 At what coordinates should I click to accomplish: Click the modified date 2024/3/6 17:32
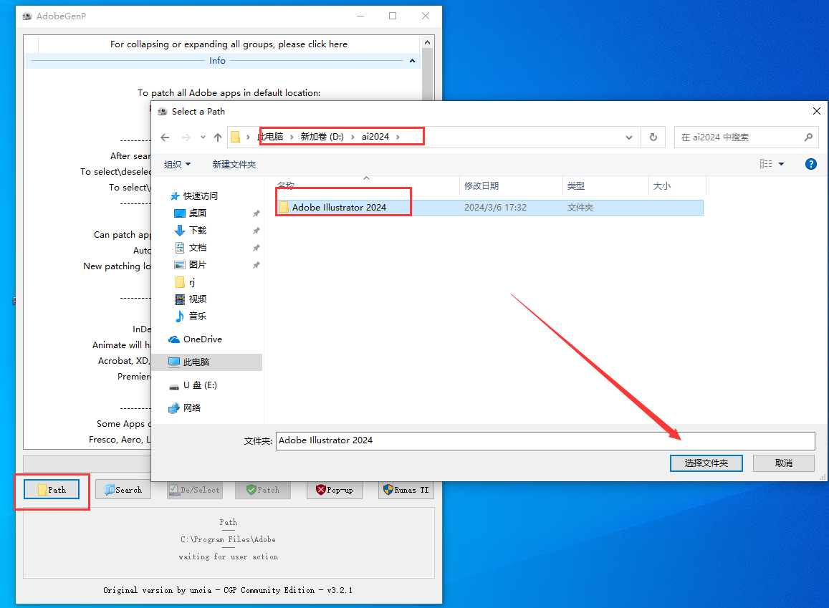tap(495, 208)
